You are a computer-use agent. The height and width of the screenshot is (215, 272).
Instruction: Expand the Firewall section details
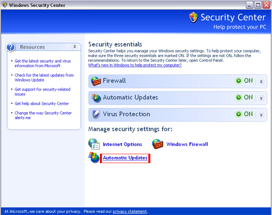coord(261,82)
